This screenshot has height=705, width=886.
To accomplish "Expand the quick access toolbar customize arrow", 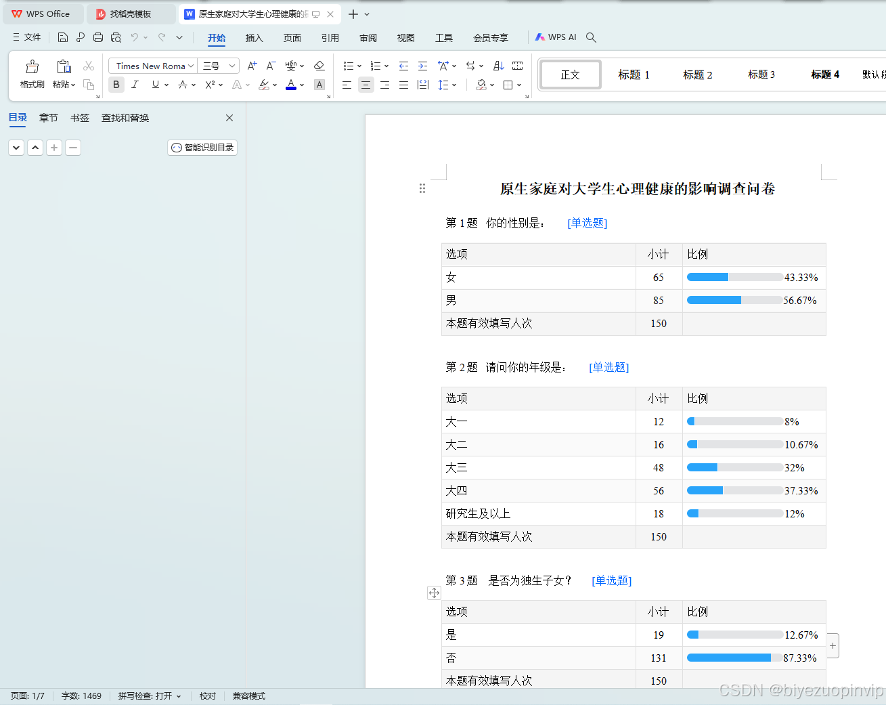I will (179, 37).
